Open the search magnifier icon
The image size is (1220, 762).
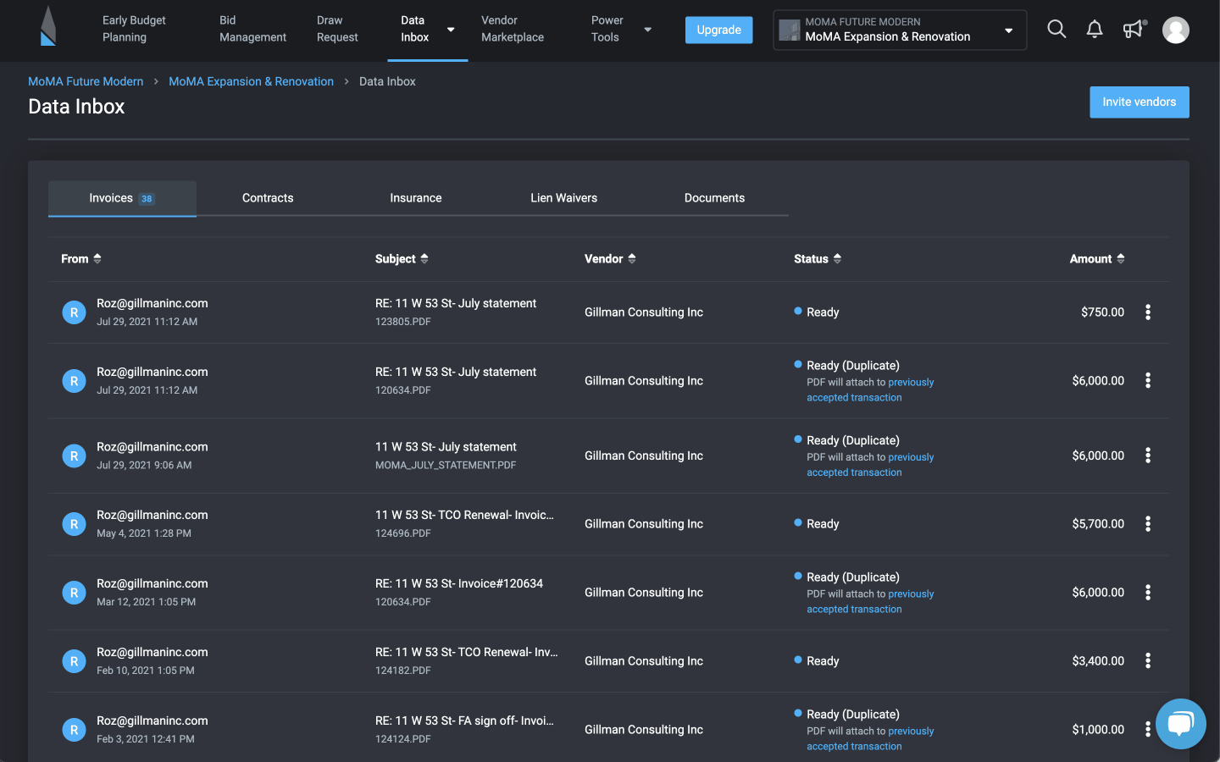[1056, 30]
